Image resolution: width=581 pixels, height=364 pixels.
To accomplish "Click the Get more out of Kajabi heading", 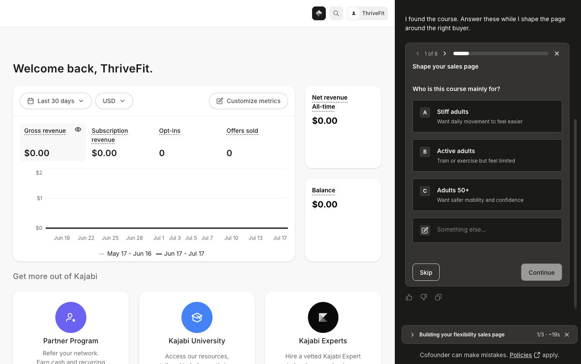I will point(55,276).
